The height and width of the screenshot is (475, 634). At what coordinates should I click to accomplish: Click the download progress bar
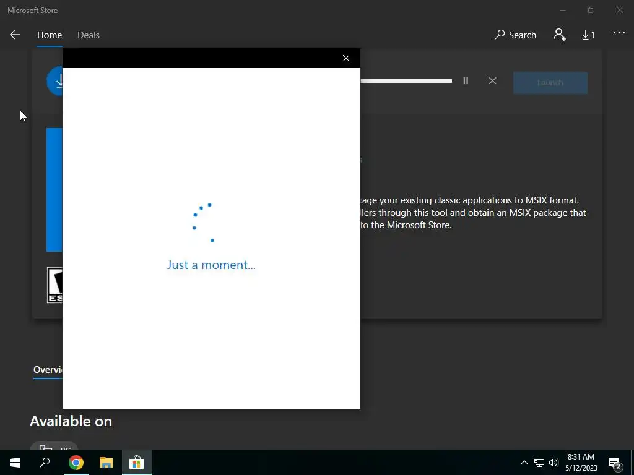point(406,81)
